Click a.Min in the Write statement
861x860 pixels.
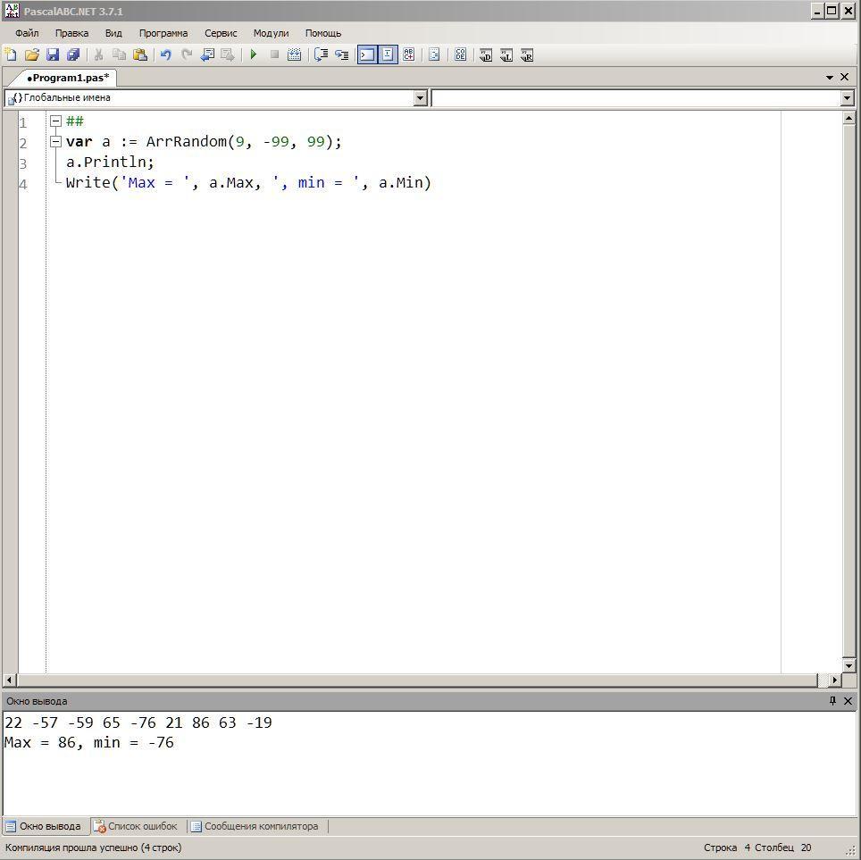coord(401,182)
